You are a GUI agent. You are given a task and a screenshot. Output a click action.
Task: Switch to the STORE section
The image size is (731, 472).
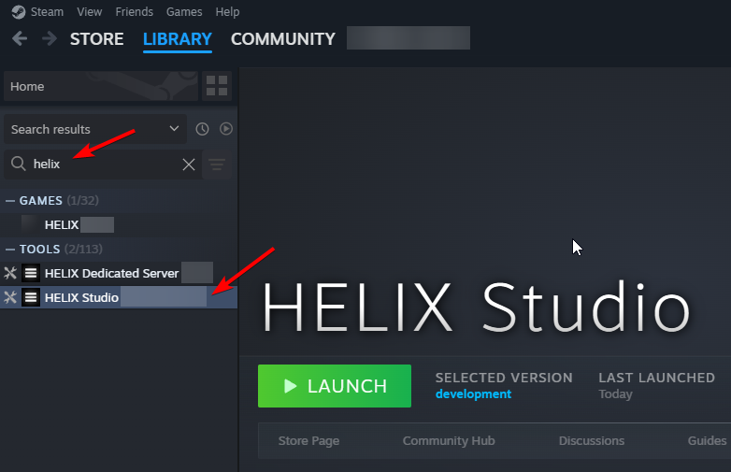point(97,39)
